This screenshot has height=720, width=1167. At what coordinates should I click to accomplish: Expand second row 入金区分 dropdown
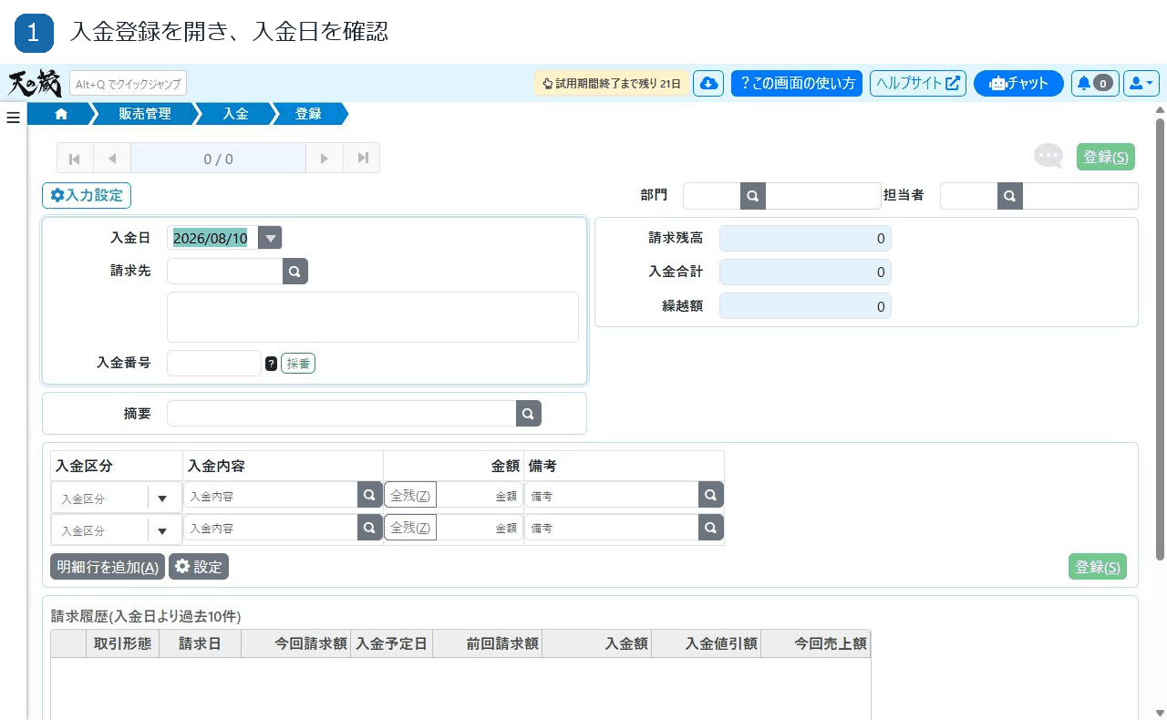pyautogui.click(x=163, y=531)
